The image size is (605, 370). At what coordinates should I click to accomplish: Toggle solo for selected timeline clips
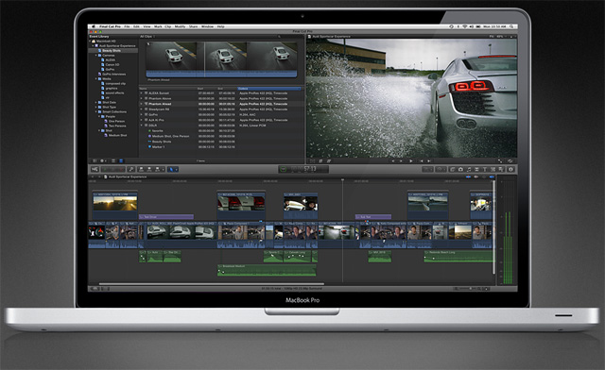click(x=484, y=177)
